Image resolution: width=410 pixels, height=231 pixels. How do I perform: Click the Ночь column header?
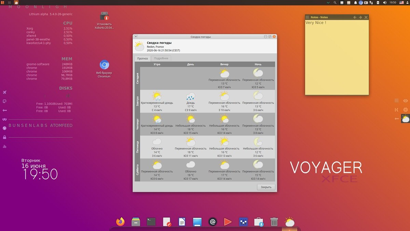pyautogui.click(x=258, y=64)
